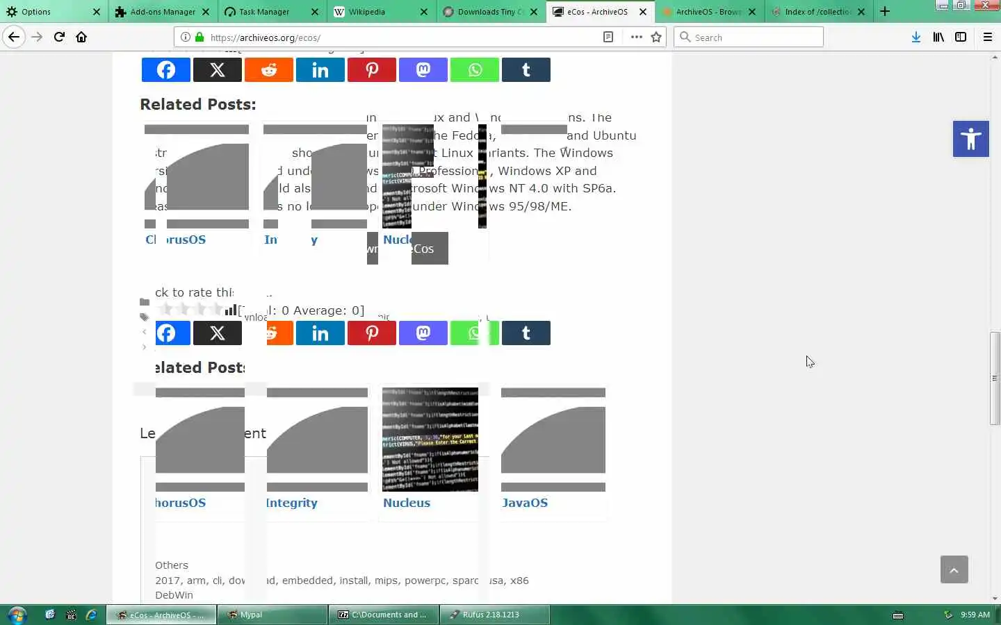Open the lower ChorusOS related post link
The width and height of the screenshot is (1001, 625).
[181, 503]
